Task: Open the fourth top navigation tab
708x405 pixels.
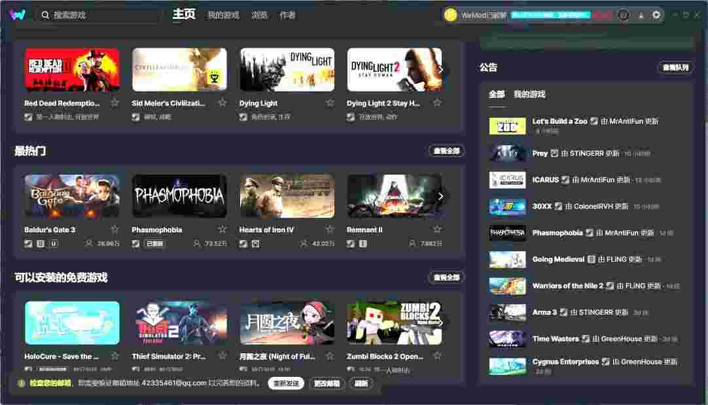Action: pos(287,15)
